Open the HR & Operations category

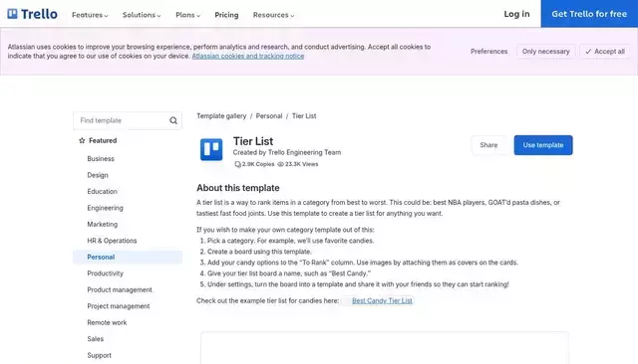pyautogui.click(x=112, y=241)
